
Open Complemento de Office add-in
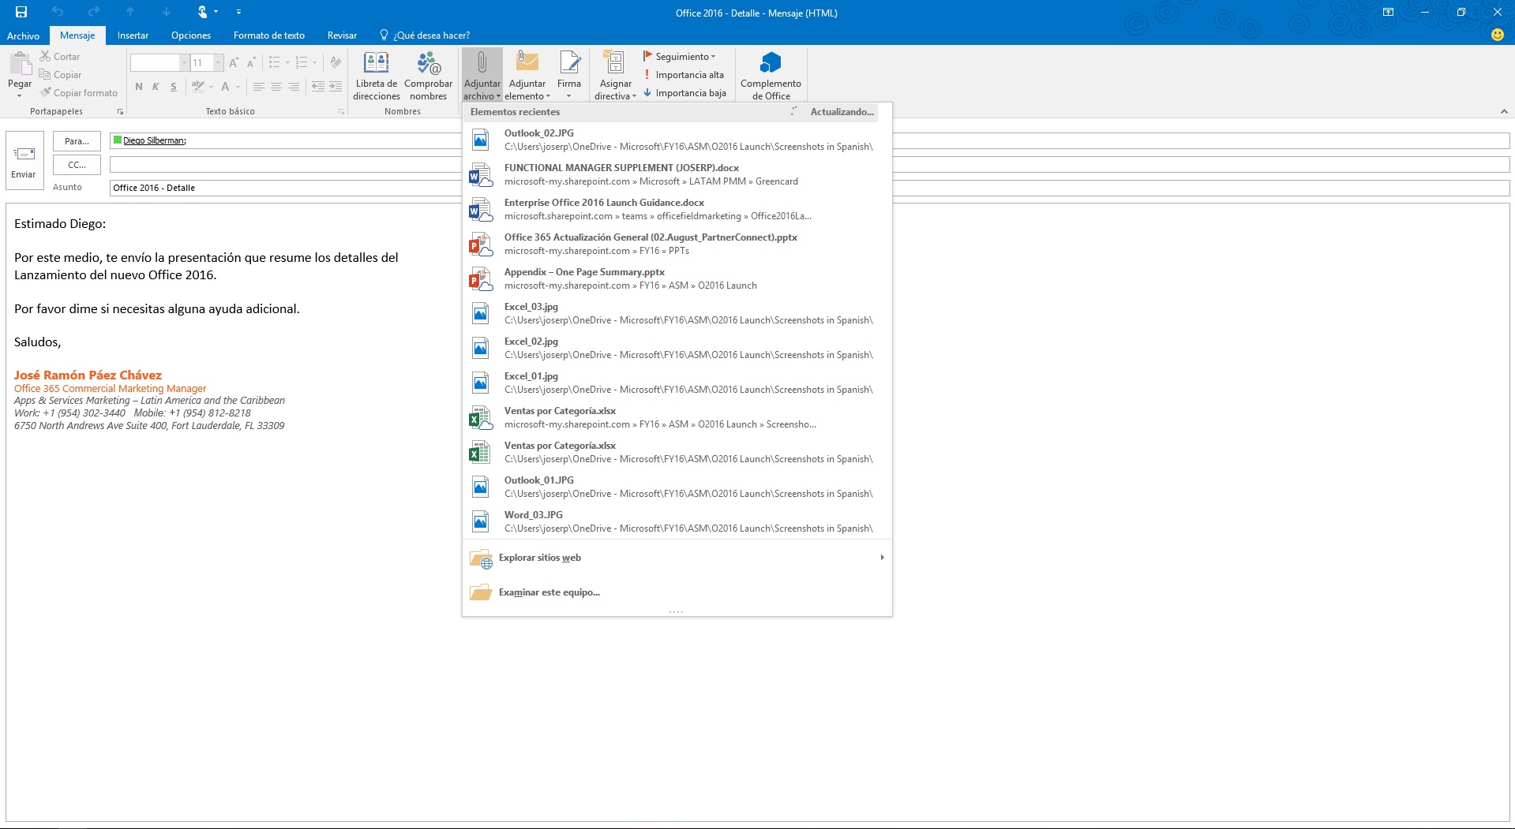(x=771, y=76)
